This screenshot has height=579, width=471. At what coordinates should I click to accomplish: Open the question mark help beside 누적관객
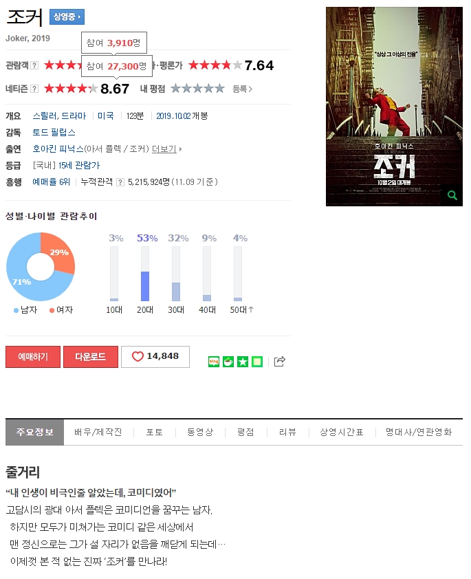click(120, 182)
